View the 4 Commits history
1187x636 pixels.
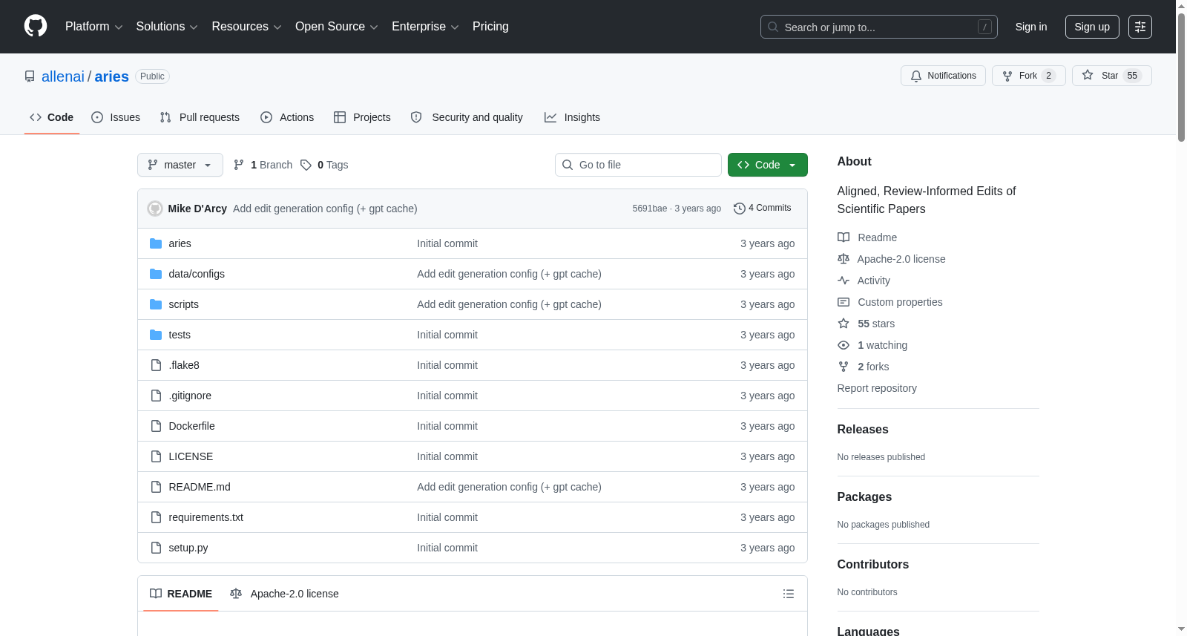763,209
